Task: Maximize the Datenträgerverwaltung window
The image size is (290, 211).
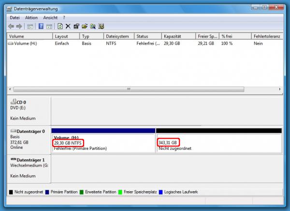Action: 265,8
